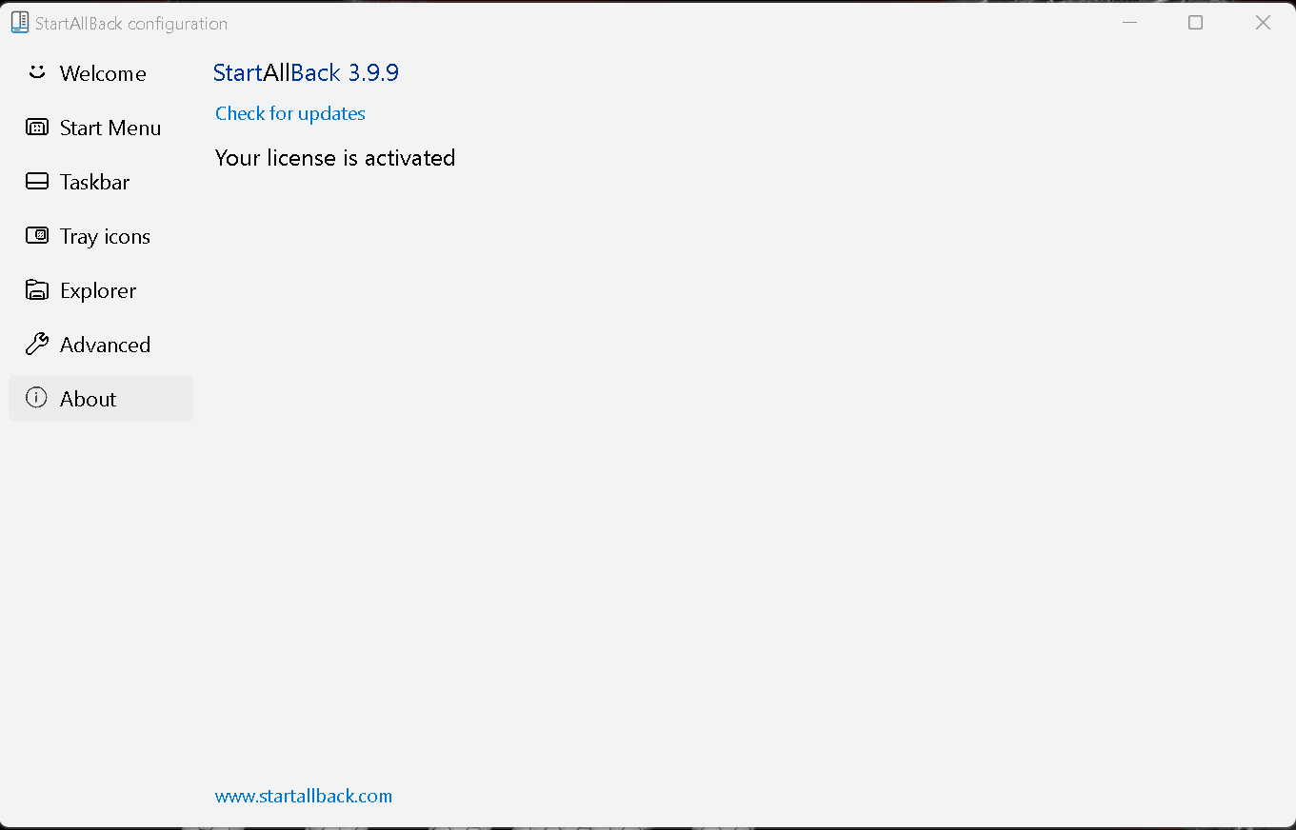Viewport: 1296px width, 830px height.
Task: Click the About info circle icon
Action: point(37,398)
